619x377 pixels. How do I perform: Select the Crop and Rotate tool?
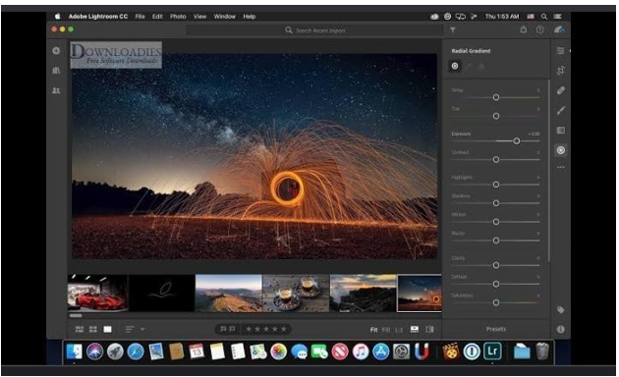[x=561, y=71]
